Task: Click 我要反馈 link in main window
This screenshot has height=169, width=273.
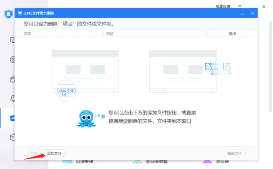Action: (x=223, y=6)
